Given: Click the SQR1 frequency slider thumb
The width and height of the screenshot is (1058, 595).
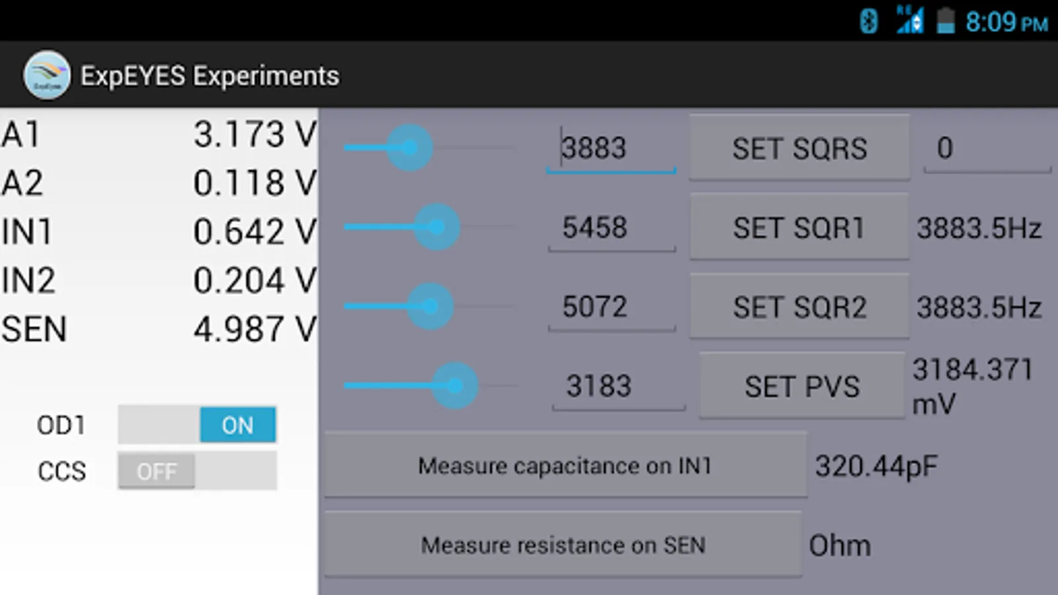Looking at the screenshot, I should (x=436, y=227).
